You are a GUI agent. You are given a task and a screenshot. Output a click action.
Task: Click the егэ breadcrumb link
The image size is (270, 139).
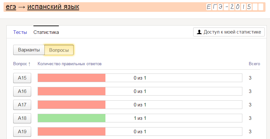(x=11, y=7)
